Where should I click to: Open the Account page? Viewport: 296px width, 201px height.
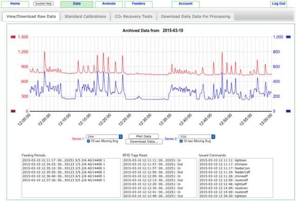pos(185,4)
